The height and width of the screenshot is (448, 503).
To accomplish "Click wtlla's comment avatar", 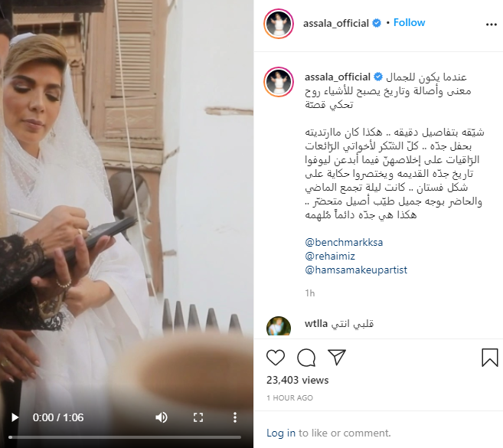I will coord(279,326).
